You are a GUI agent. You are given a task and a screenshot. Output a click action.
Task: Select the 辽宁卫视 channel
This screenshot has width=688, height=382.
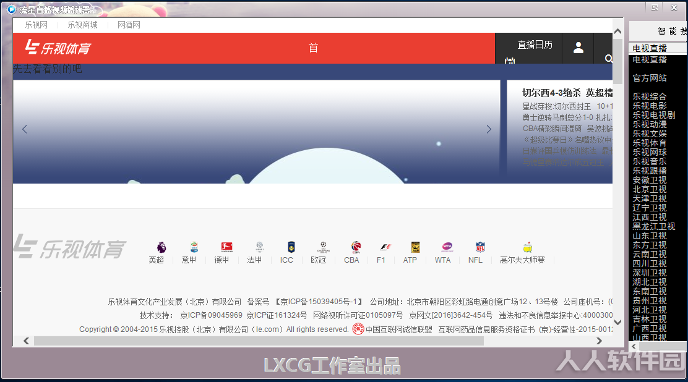coord(650,208)
